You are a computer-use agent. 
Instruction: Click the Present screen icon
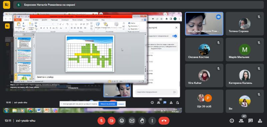click(132, 121)
